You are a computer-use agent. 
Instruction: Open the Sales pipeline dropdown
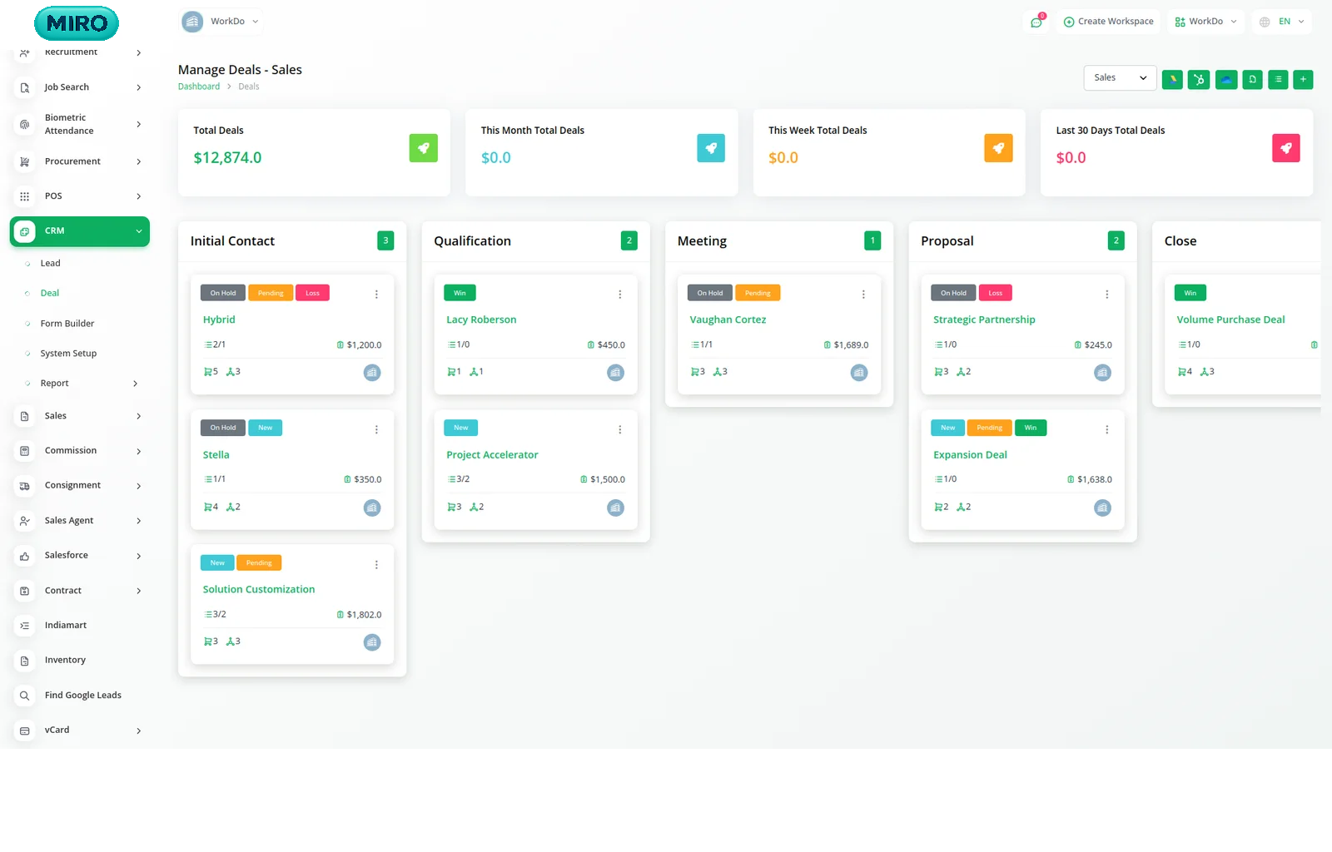pos(1120,78)
